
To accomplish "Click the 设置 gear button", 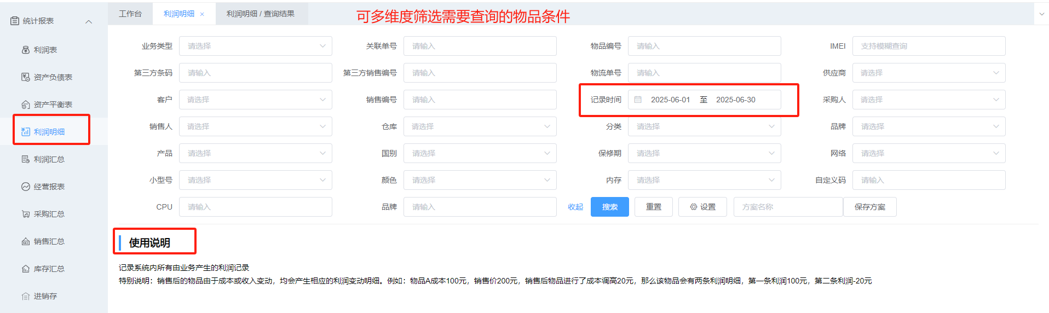I will (x=703, y=207).
